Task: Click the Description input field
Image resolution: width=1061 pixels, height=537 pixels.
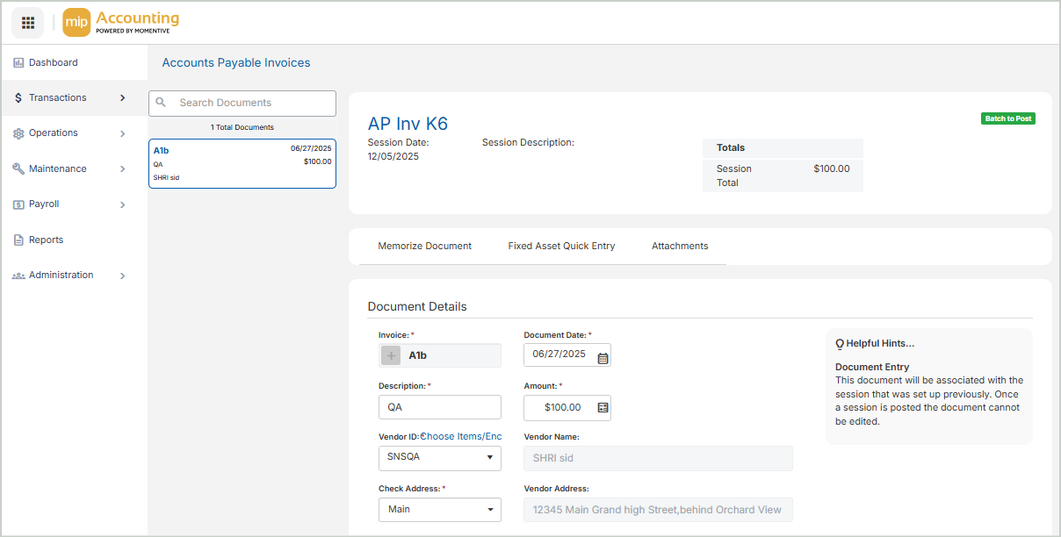Action: pyautogui.click(x=440, y=408)
